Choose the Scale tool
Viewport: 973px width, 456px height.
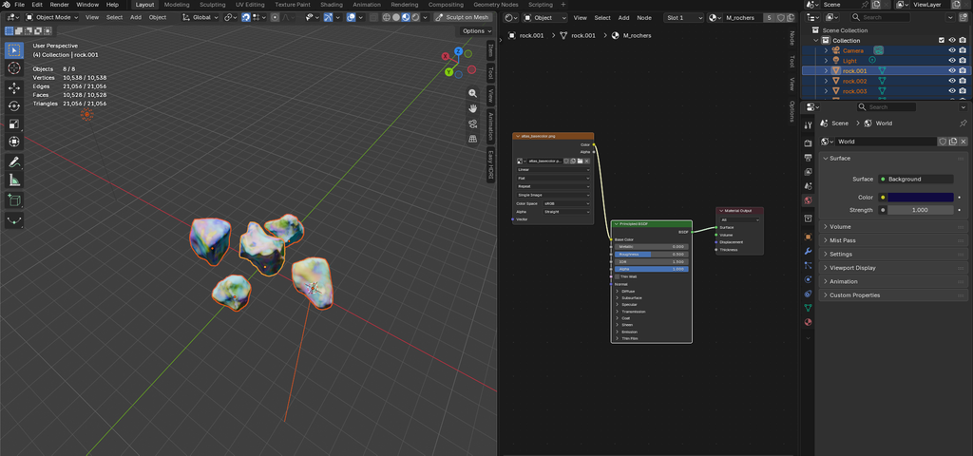[14, 124]
